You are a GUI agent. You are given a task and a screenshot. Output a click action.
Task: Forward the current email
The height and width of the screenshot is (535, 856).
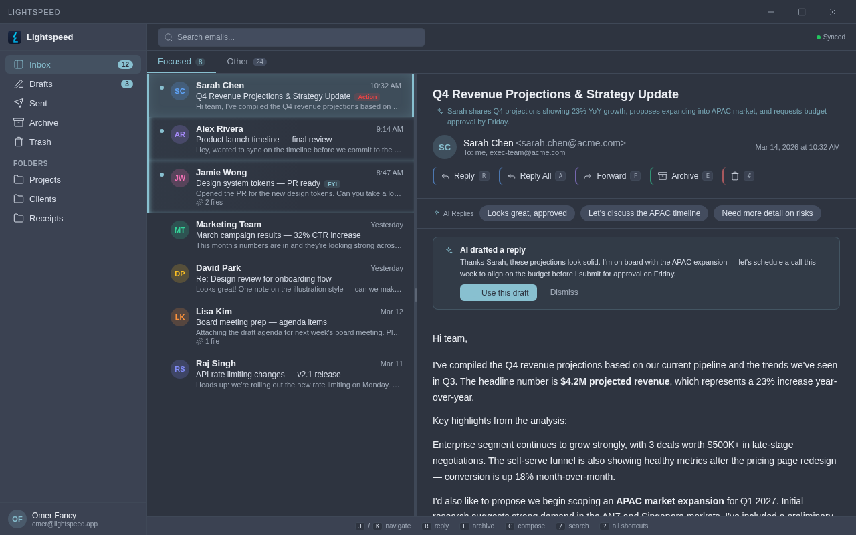coord(609,176)
